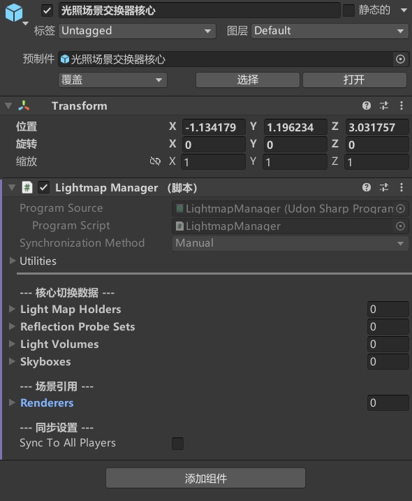Open the icon picker arrow under the cube
Image resolution: width=412 pixels, height=501 pixels.
click(x=26, y=23)
